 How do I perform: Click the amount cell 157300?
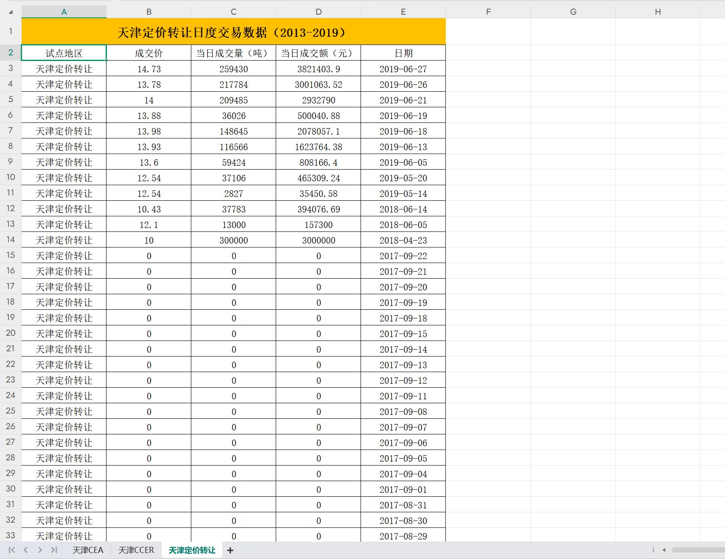319,224
